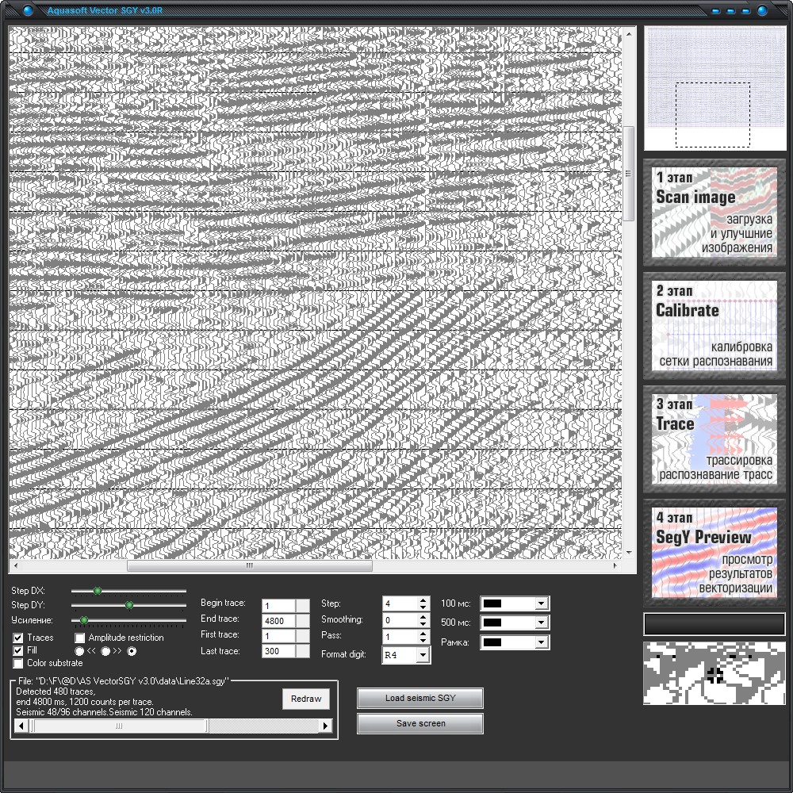Click the zoomed pixel preview at bottom right
Image resolution: width=793 pixels, height=793 pixels.
(714, 673)
